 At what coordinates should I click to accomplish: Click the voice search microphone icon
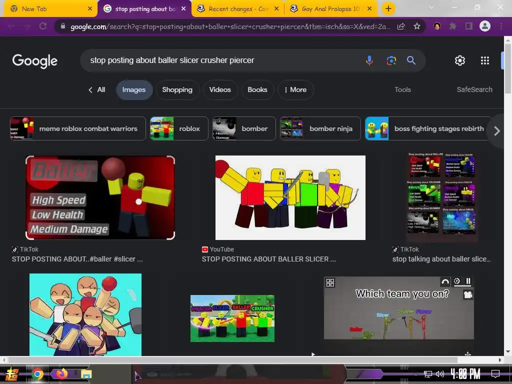pos(369,60)
